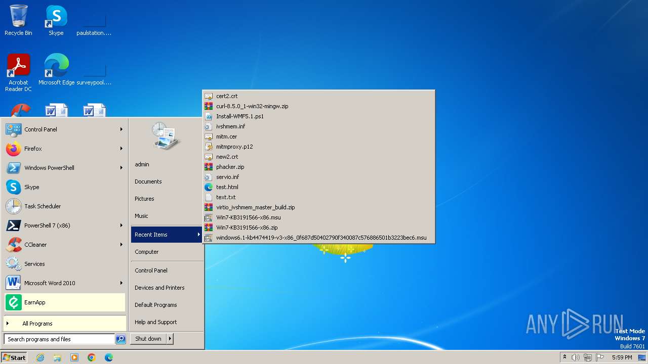648x364 pixels.
Task: Click Microsoft Word 2010 icon
Action: point(13,283)
